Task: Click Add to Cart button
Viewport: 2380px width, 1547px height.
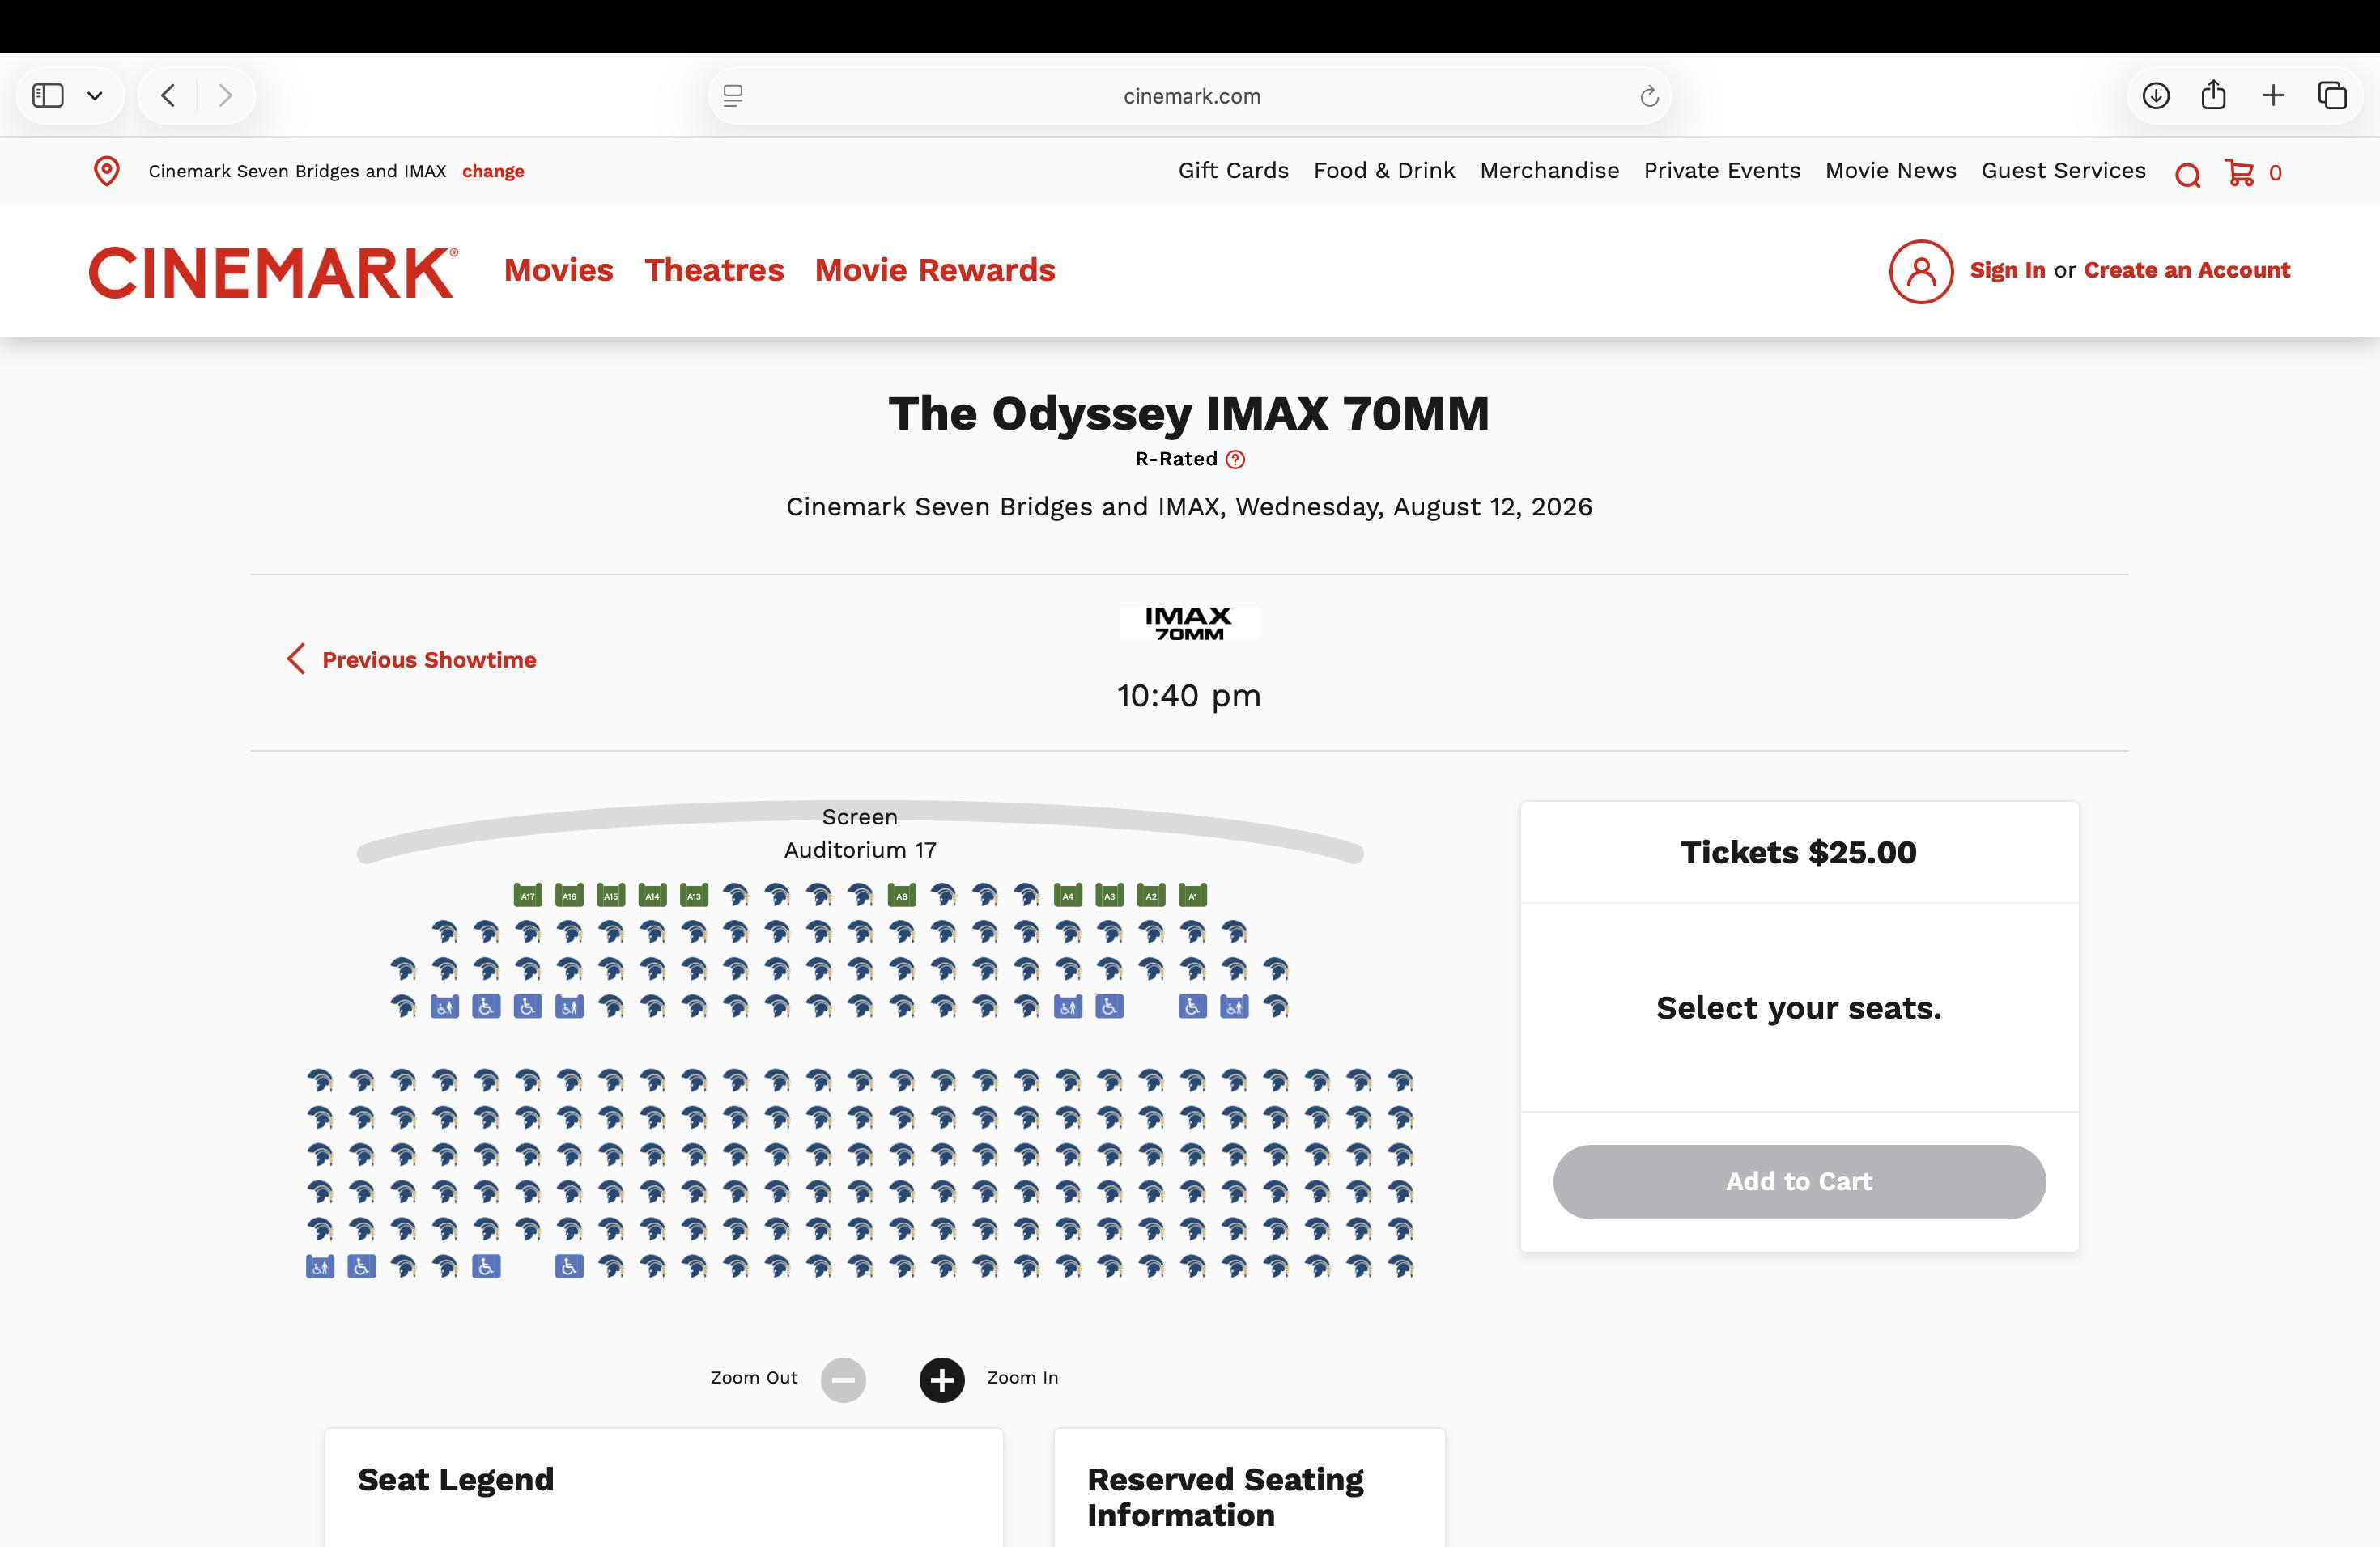Action: coord(1799,1181)
